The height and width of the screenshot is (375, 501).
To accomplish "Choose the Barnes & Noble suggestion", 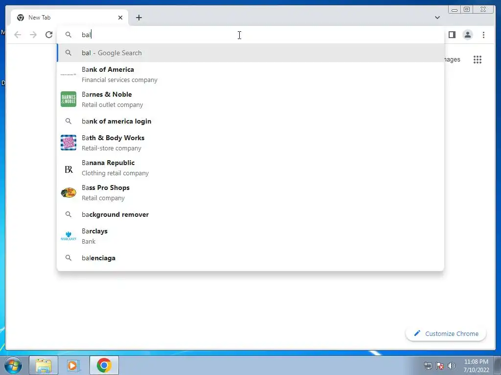I will coord(250,99).
